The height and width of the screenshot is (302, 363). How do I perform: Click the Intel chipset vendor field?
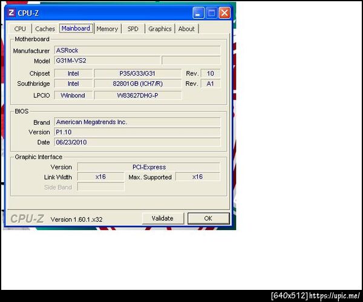pyautogui.click(x=73, y=73)
